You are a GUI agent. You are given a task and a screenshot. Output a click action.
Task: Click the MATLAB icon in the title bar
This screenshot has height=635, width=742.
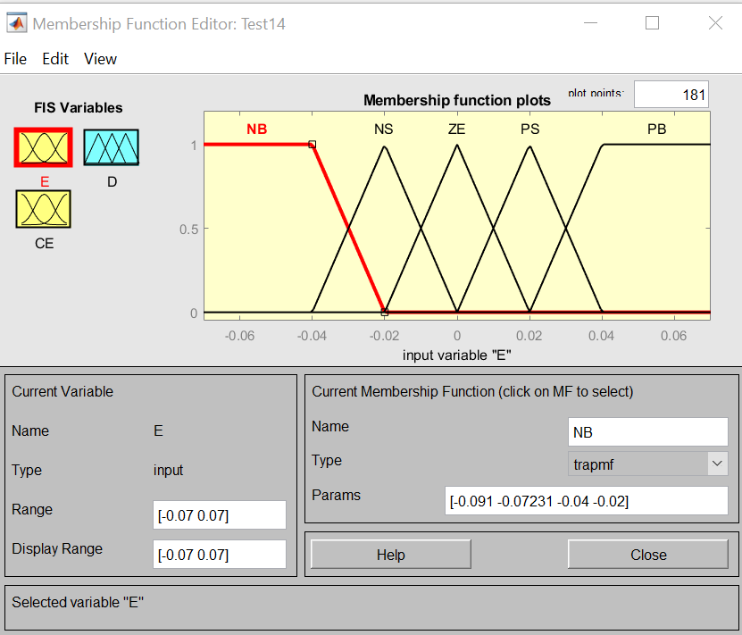tap(16, 21)
